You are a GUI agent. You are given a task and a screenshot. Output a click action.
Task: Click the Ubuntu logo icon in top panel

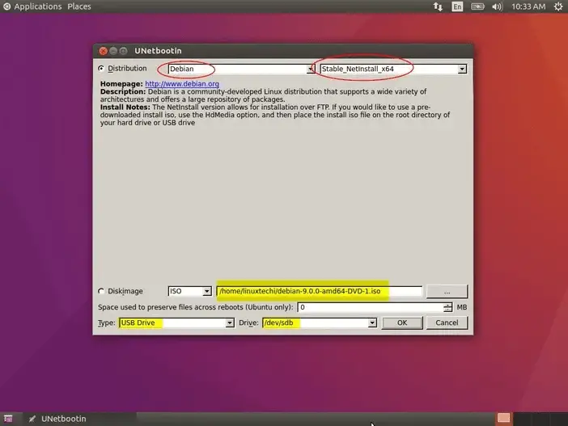6,6
